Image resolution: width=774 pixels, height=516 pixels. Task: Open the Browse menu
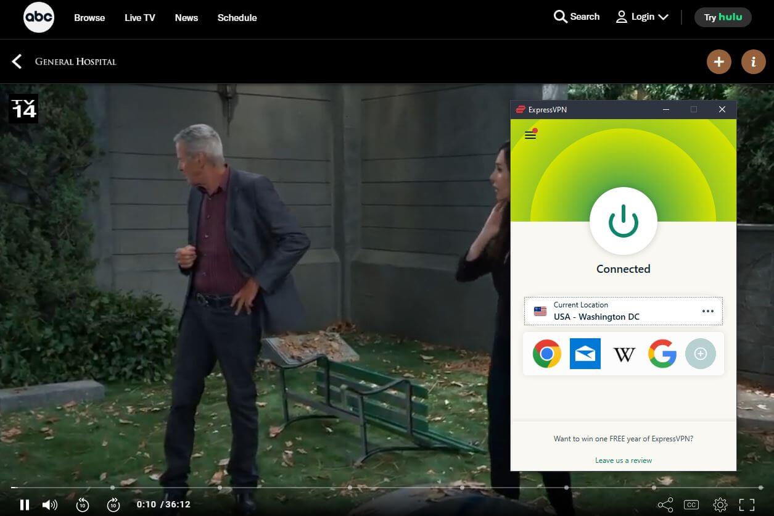tap(89, 18)
